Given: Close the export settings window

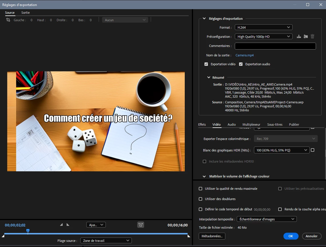Looking at the screenshot, I should click(321, 5).
